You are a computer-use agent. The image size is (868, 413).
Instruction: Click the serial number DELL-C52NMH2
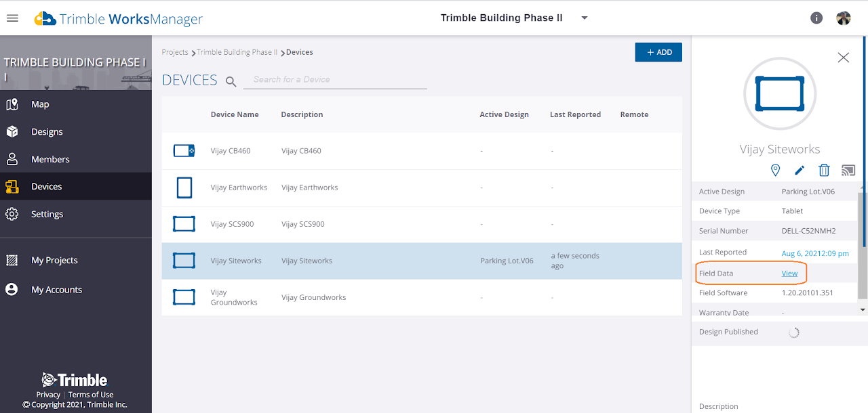tap(808, 231)
